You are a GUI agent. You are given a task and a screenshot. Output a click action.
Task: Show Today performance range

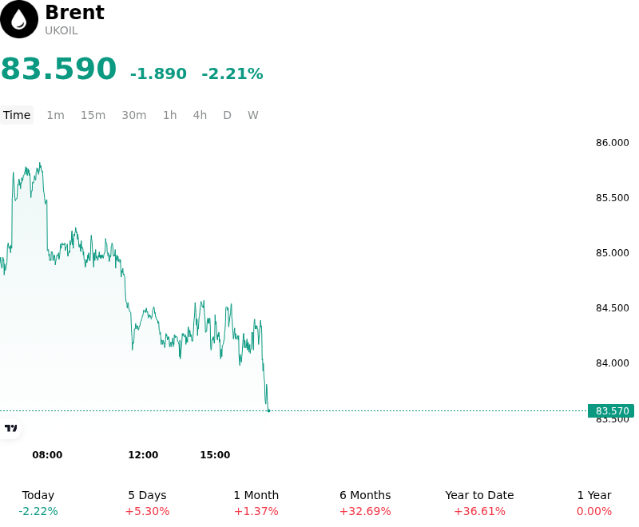[x=38, y=503]
